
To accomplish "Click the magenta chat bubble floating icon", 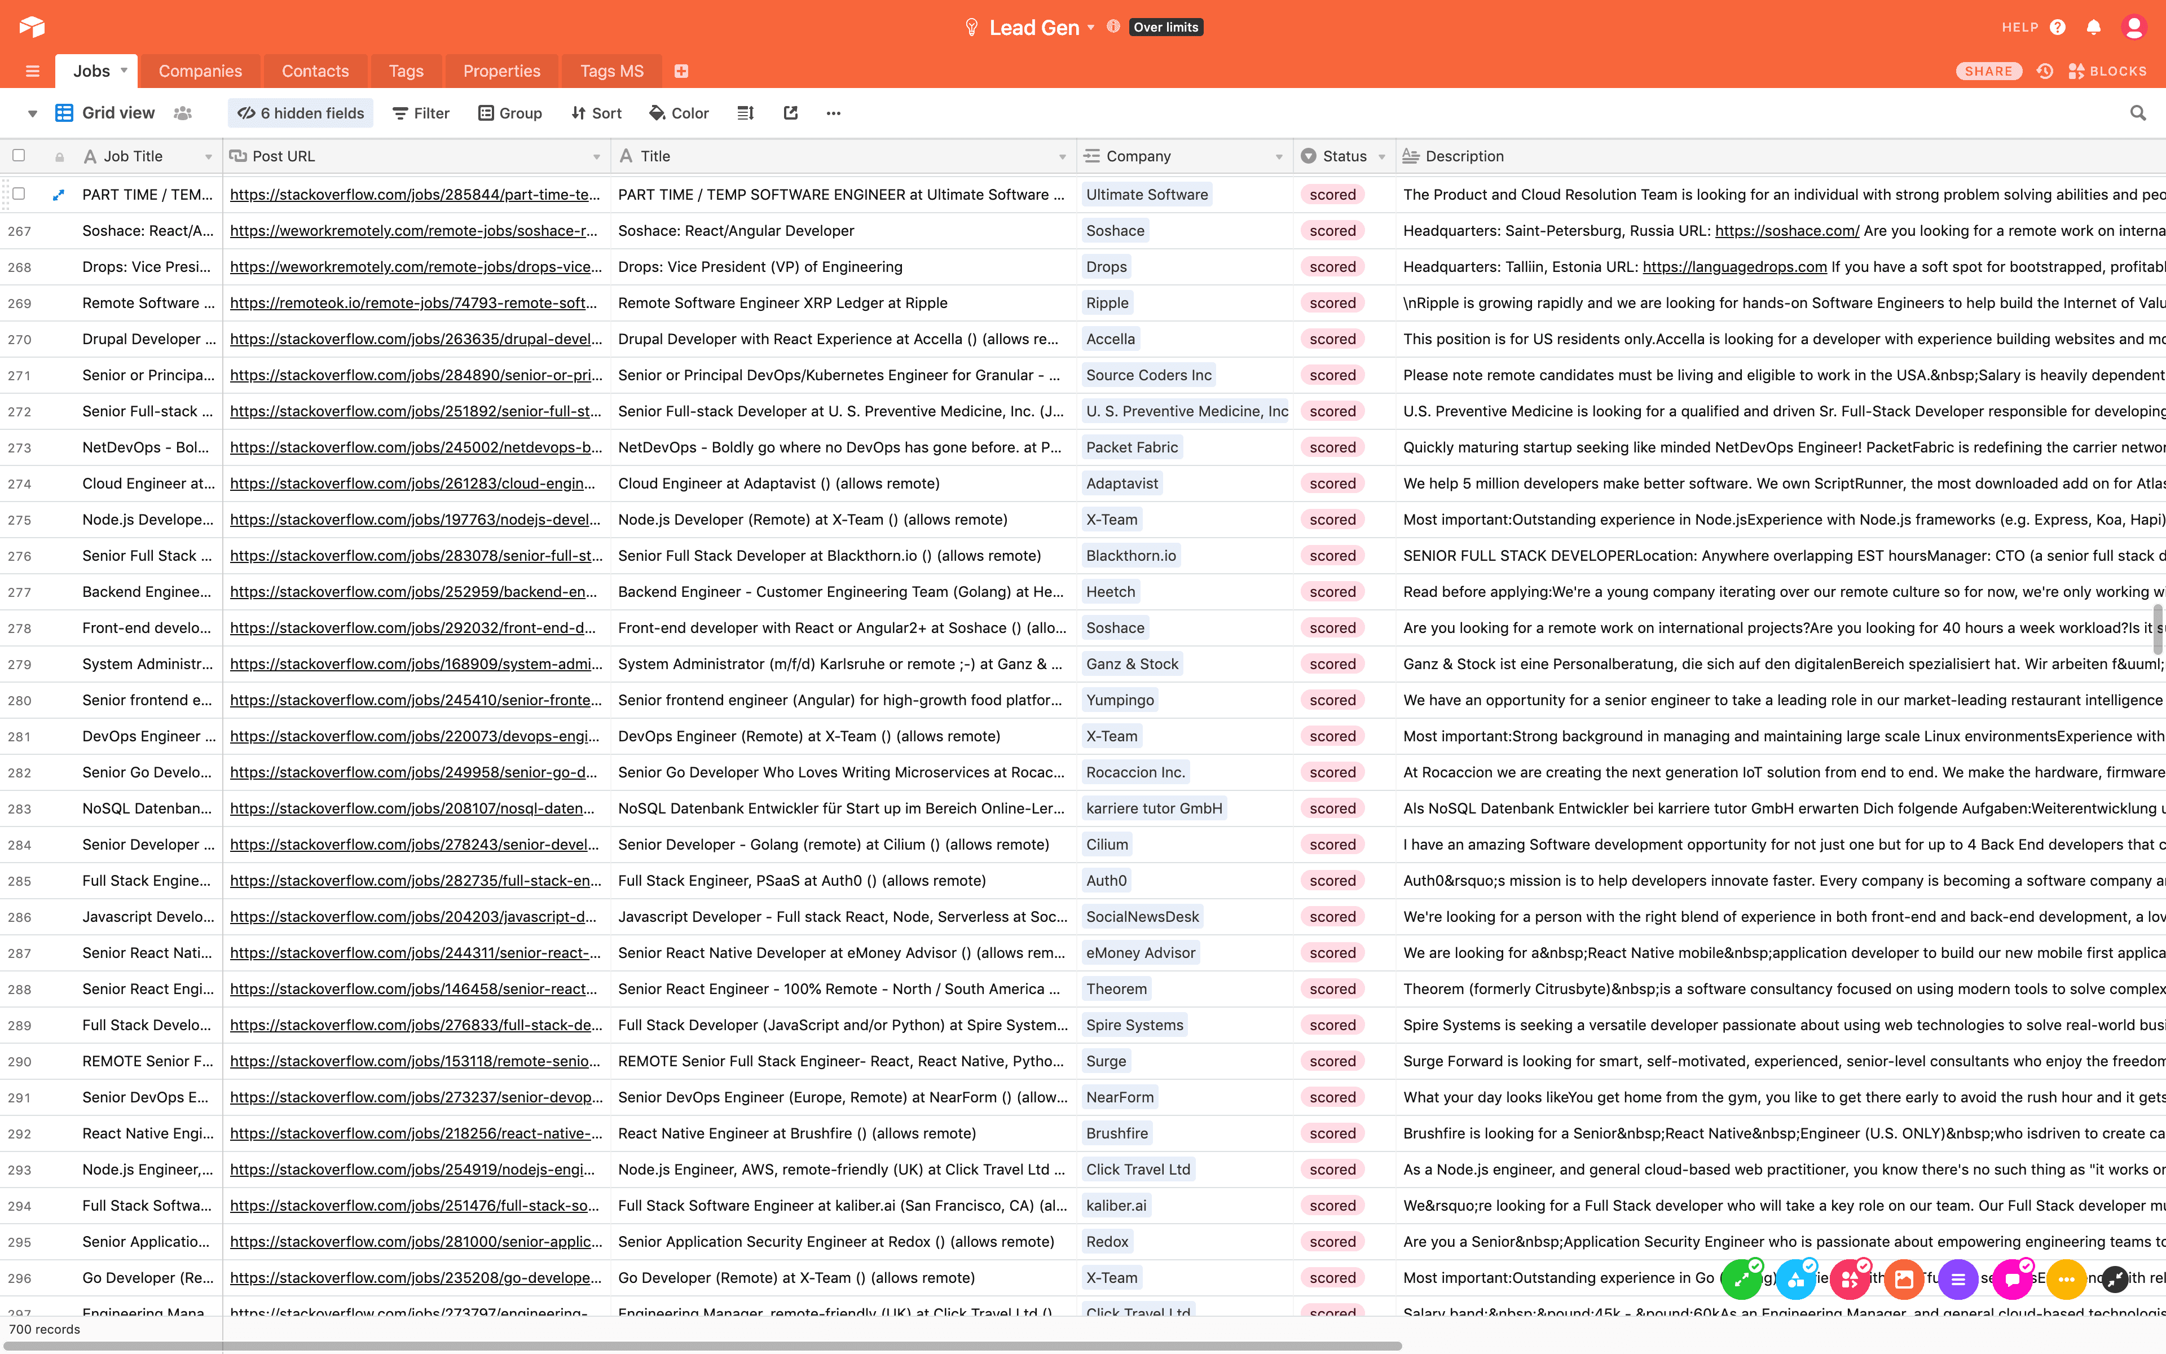I will coord(2013,1279).
